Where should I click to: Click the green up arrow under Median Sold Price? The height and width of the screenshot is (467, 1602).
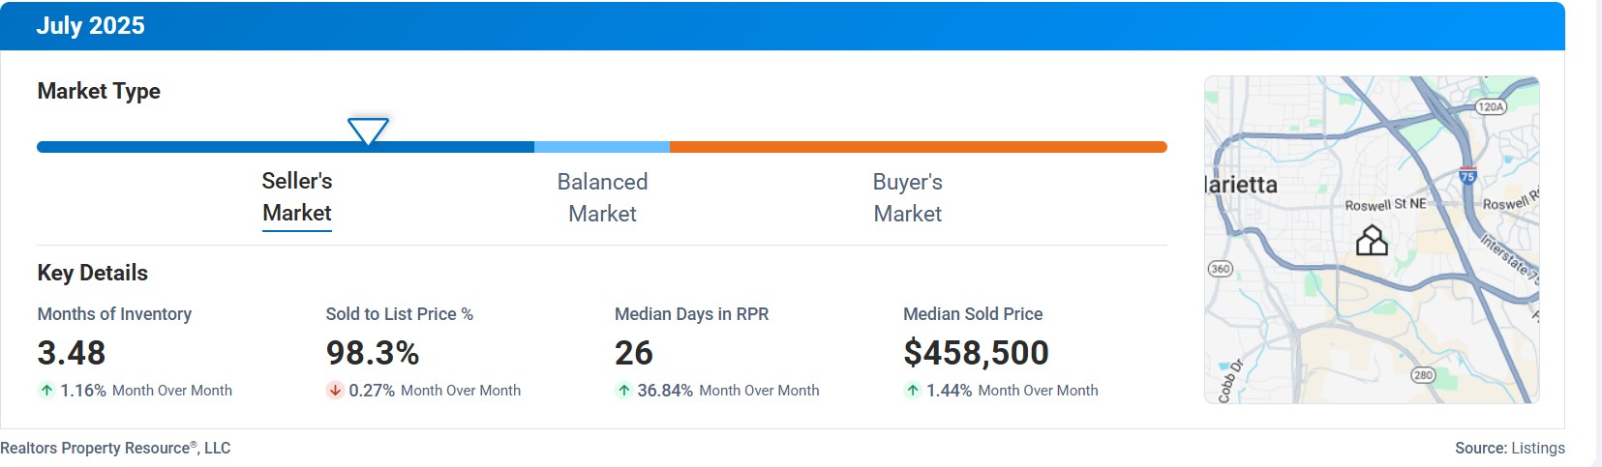(912, 391)
